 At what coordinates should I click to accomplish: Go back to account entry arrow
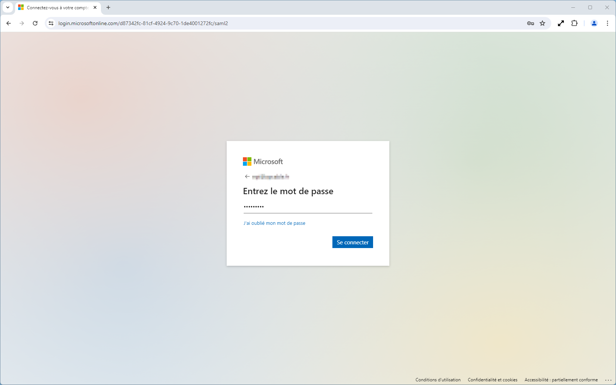[247, 176]
